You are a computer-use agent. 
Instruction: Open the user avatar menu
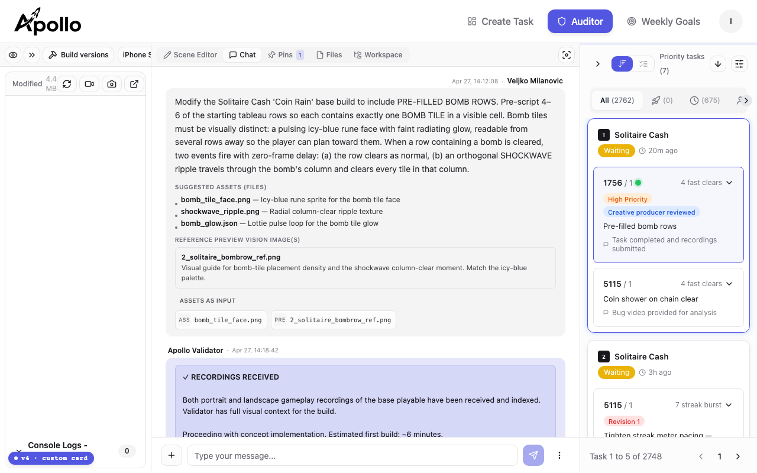[731, 21]
